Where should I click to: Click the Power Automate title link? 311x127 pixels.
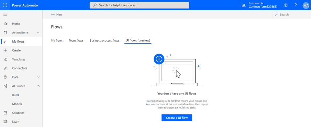25,5
